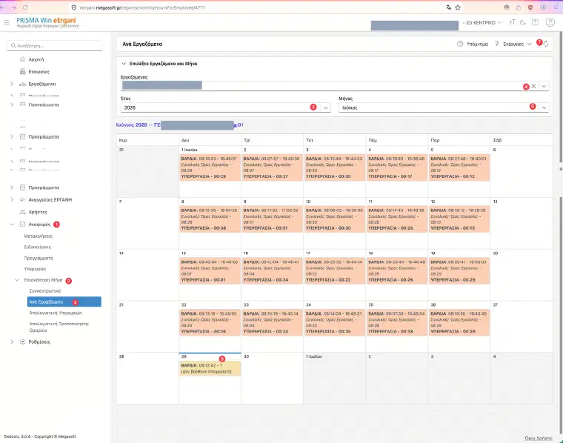Screen dimensions: 563x443
Task: Click the Υπόμνημα legend button
Action: pos(473,44)
